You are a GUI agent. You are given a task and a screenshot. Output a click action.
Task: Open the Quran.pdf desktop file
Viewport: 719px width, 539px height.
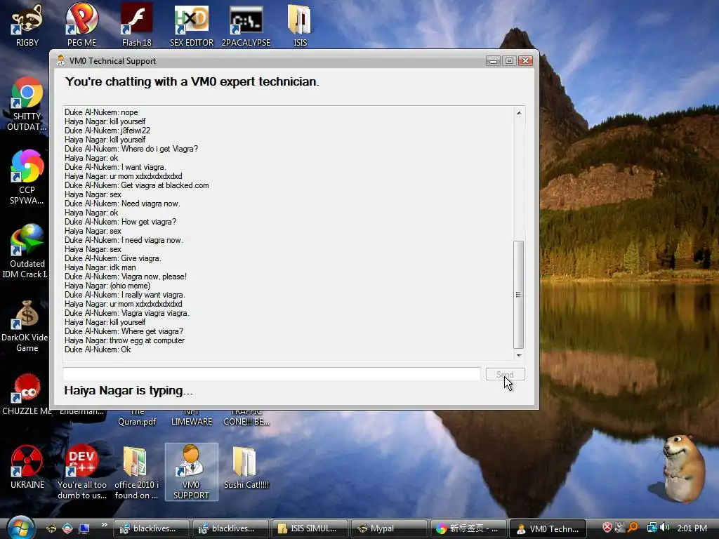(x=137, y=418)
